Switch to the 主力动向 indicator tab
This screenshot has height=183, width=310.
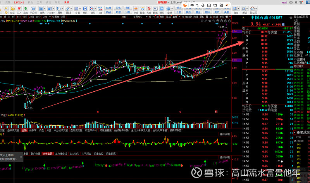tap(74, 154)
